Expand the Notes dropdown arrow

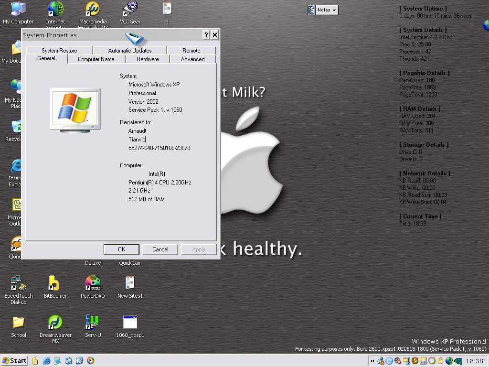[334, 10]
